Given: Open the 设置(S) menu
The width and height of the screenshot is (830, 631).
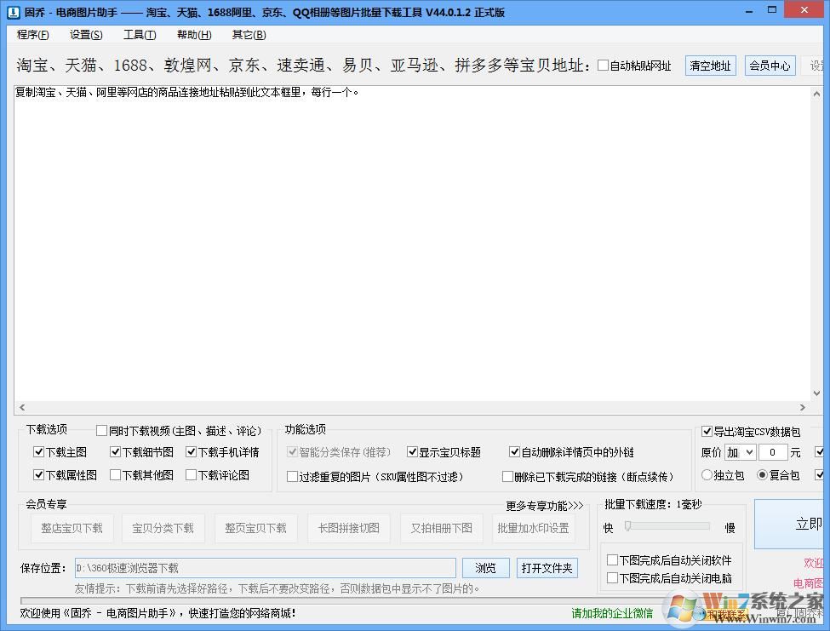Looking at the screenshot, I should (x=86, y=35).
